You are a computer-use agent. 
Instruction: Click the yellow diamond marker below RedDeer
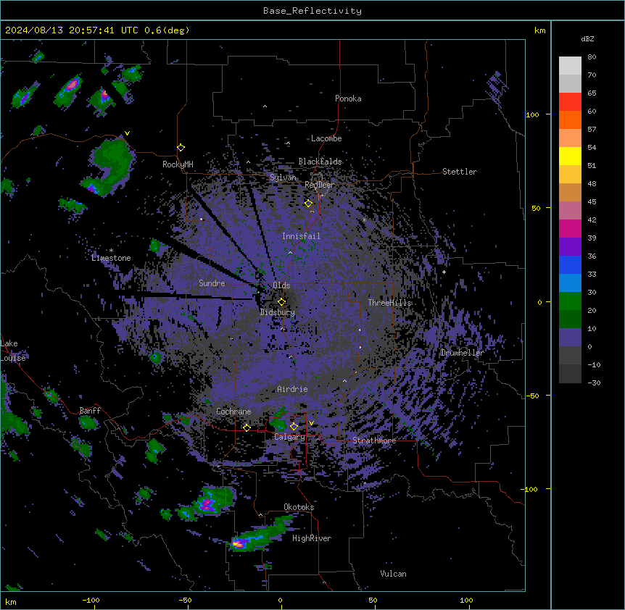coord(308,203)
